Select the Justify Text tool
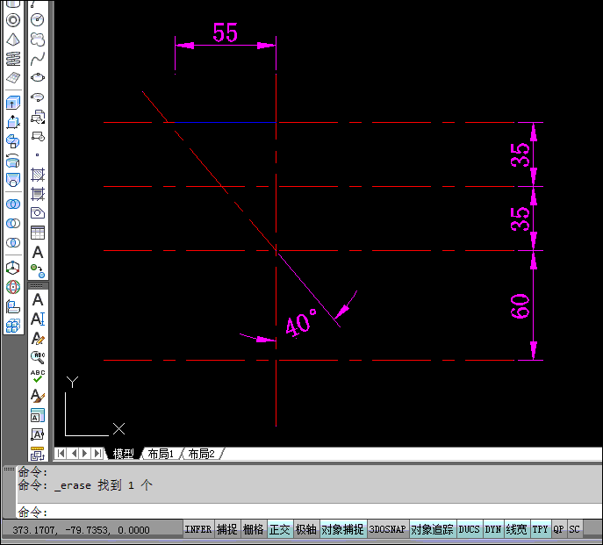603x545 pixels. [x=38, y=434]
